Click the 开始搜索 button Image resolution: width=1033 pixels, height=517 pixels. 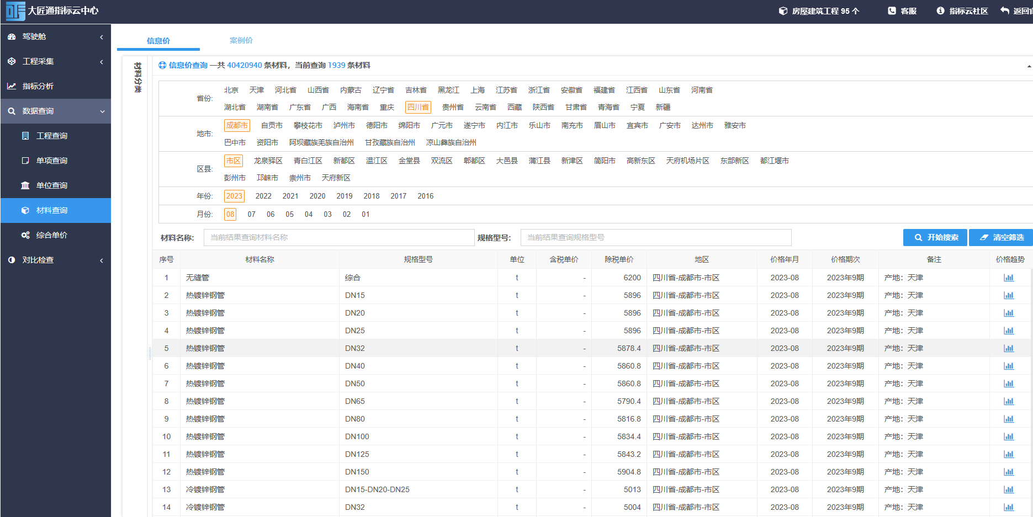click(935, 237)
